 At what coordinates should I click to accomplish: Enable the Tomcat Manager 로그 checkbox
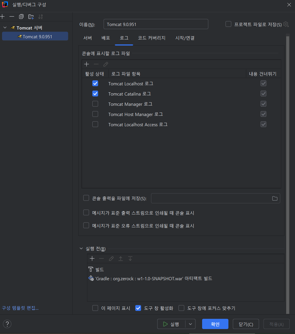click(95, 104)
